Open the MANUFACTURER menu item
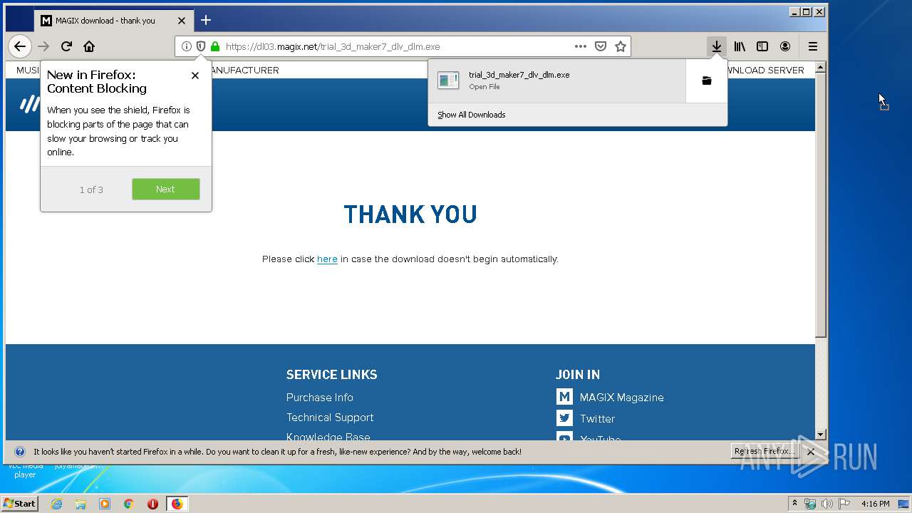912x513 pixels. 245,71
